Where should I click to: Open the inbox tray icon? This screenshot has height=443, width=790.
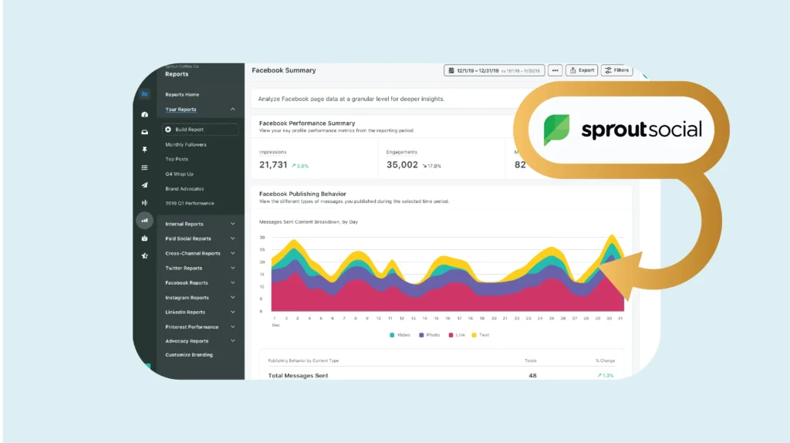(x=144, y=132)
